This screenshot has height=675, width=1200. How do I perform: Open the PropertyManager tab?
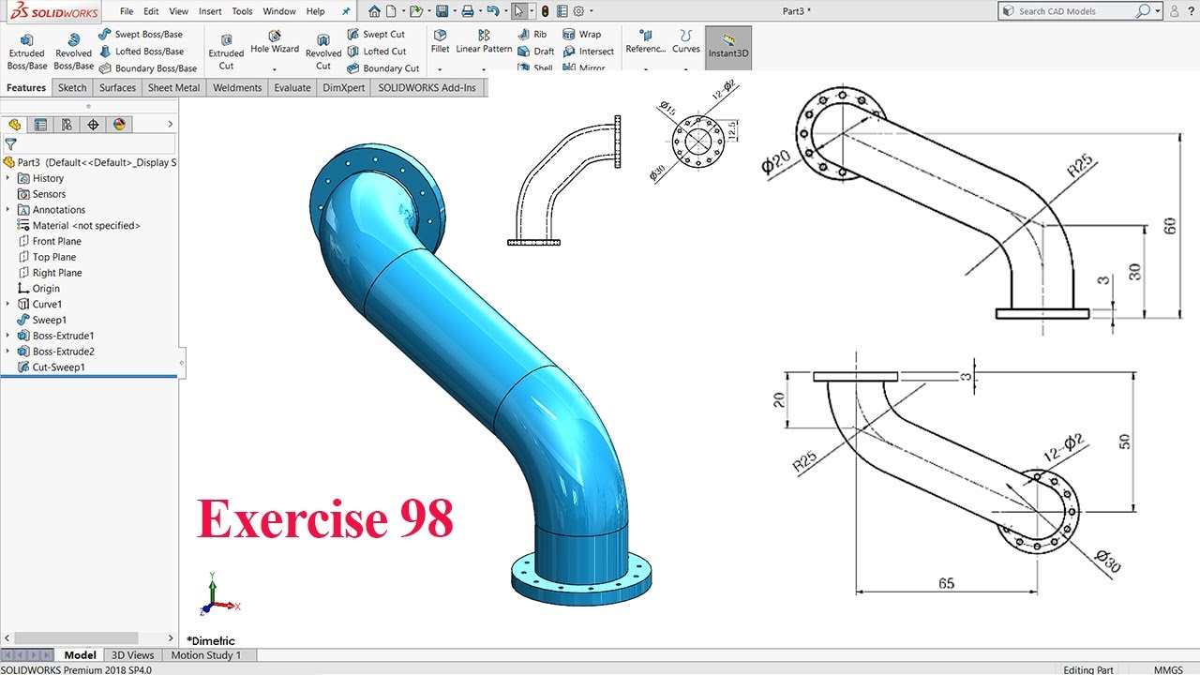coord(40,125)
